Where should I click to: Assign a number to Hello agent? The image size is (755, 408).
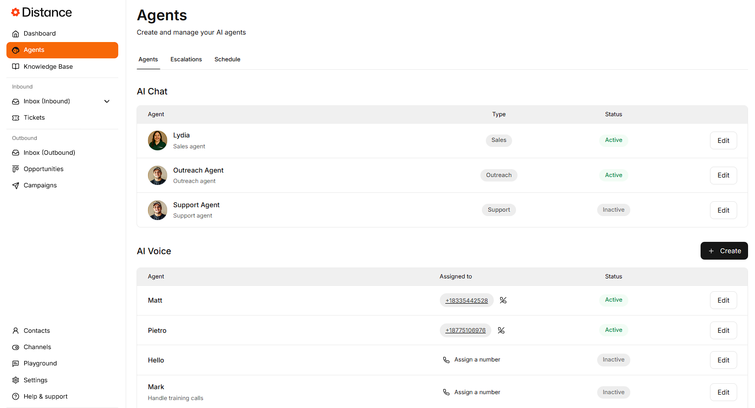click(472, 360)
